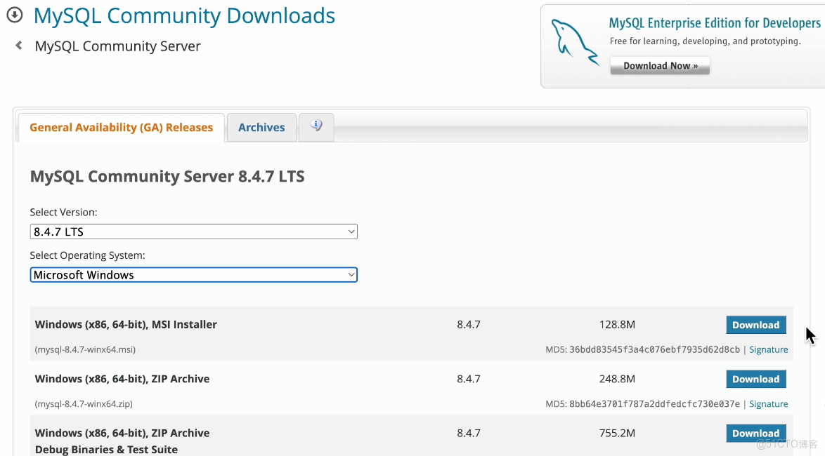Open the Signature link for the MSI Installer
825x456 pixels.
coord(768,349)
